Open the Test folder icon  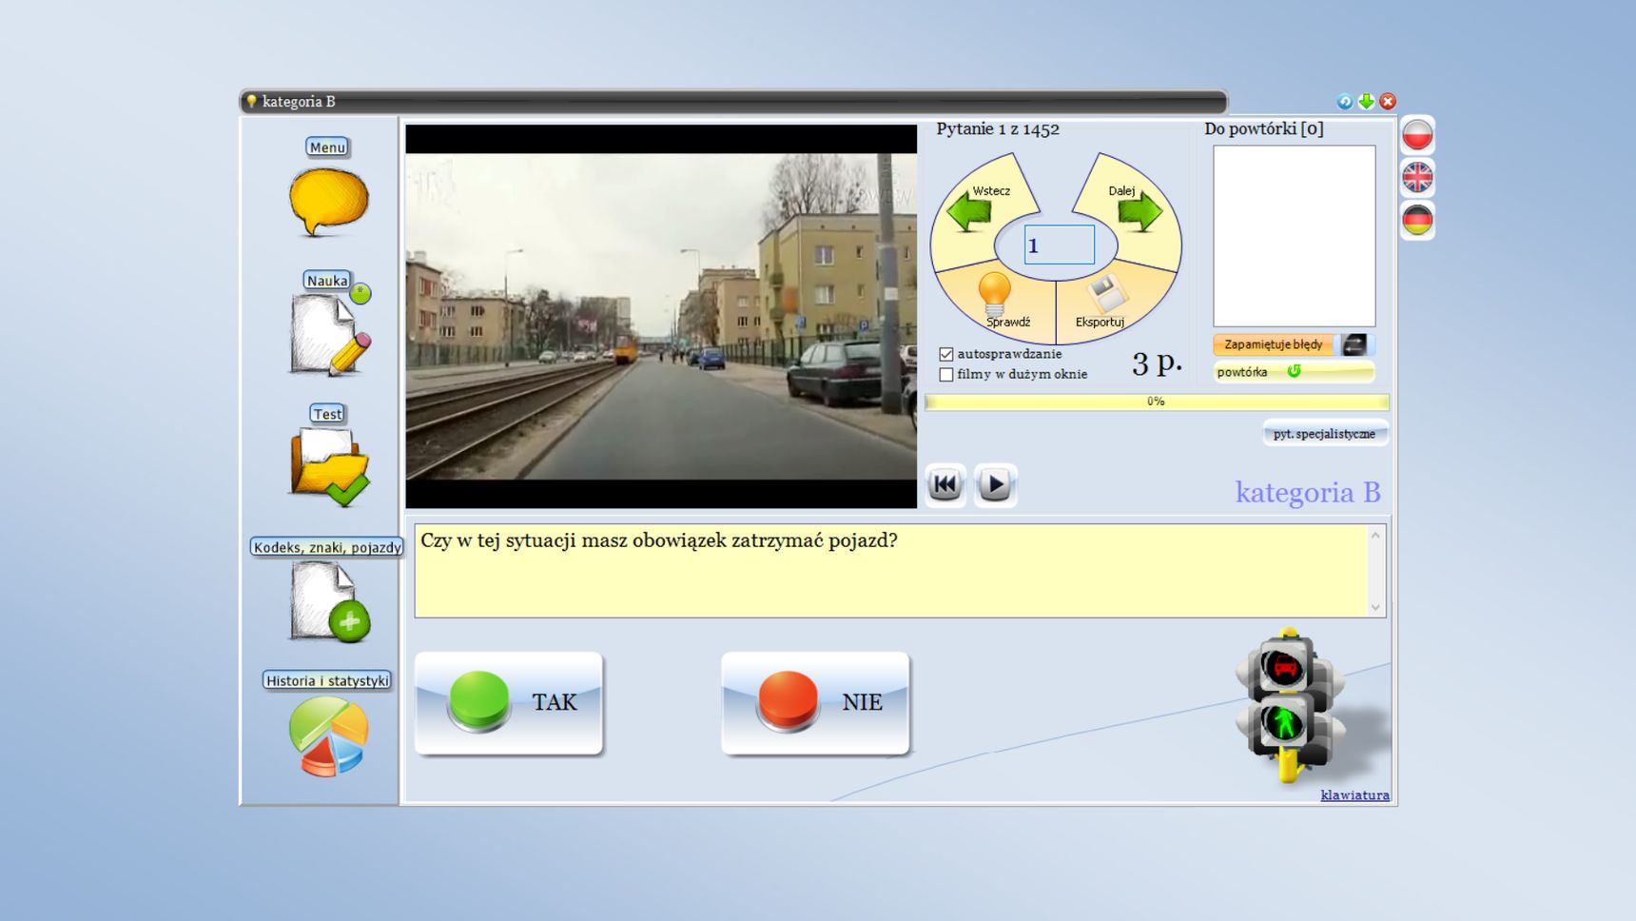tap(329, 466)
